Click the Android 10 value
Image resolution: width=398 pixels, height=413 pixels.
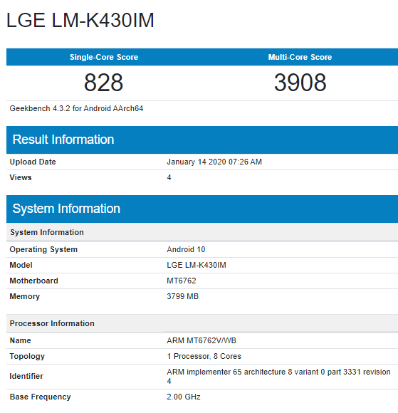click(186, 249)
